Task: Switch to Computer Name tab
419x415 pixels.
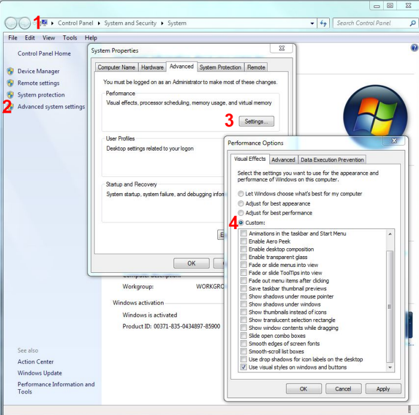Action: pyautogui.click(x=117, y=67)
